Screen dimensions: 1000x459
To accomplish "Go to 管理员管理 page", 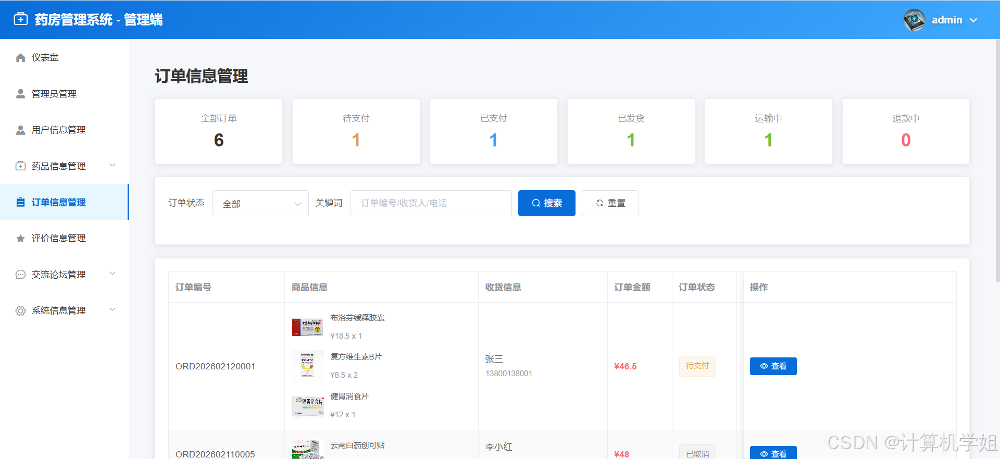I will [x=65, y=94].
